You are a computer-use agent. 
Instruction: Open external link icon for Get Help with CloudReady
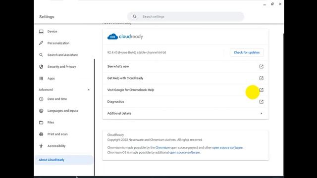(x=262, y=78)
